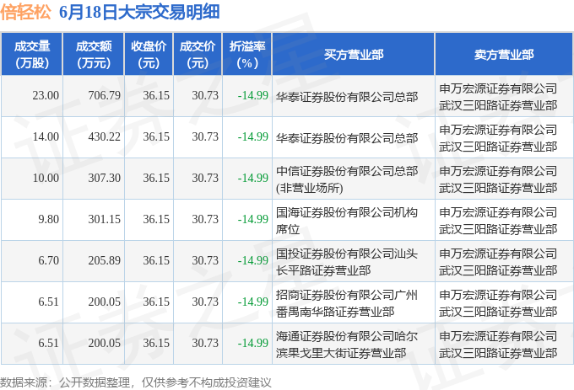Click seller 申万宏源证券 in the 中信证券 row
This screenshot has height=390, width=574.
coord(498,179)
